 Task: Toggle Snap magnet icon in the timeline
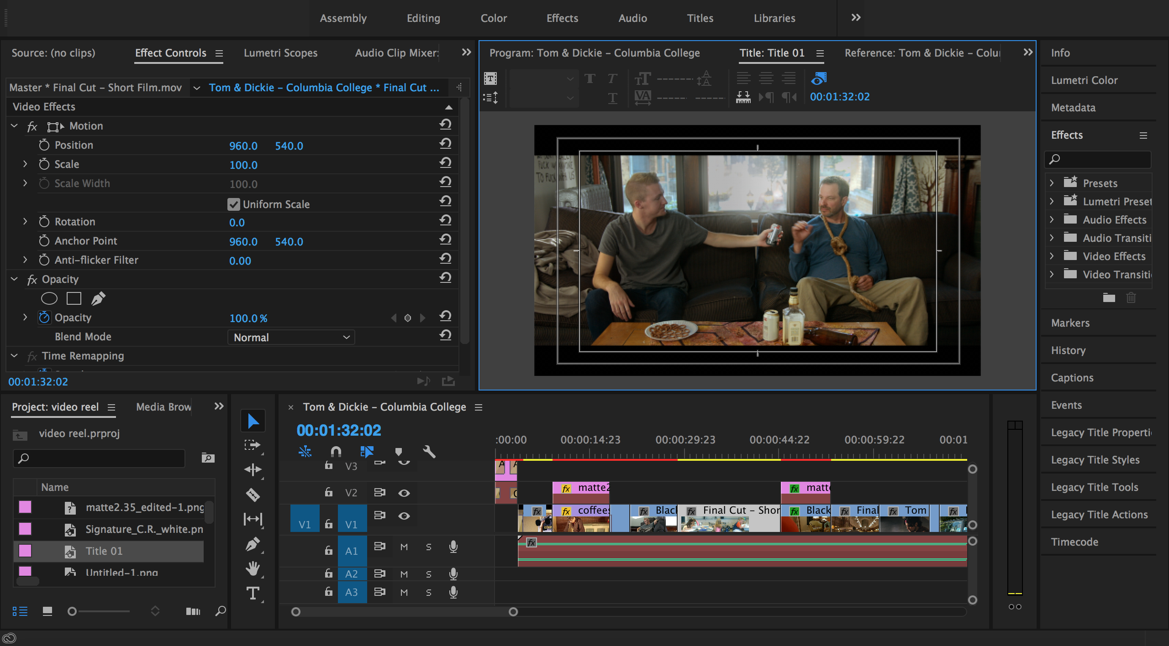(336, 452)
